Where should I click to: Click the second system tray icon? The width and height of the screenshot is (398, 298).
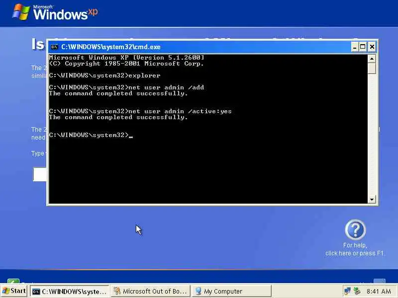(357, 291)
